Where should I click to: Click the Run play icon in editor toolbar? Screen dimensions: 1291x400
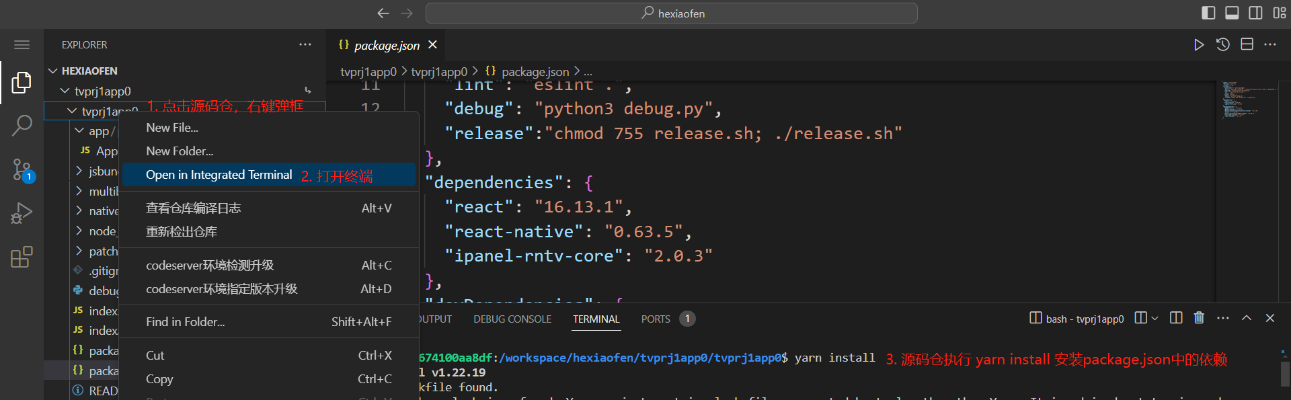click(1198, 45)
